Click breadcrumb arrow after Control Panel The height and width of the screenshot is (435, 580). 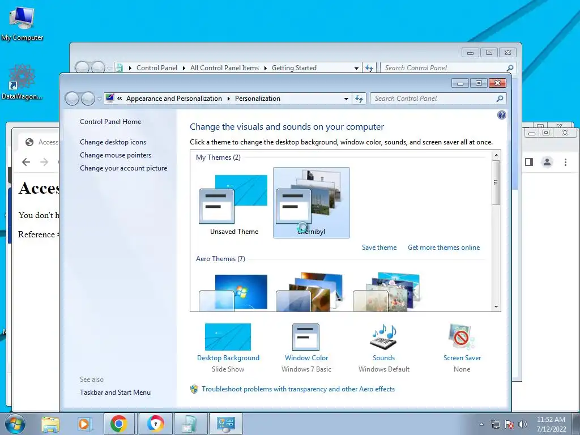pos(184,68)
